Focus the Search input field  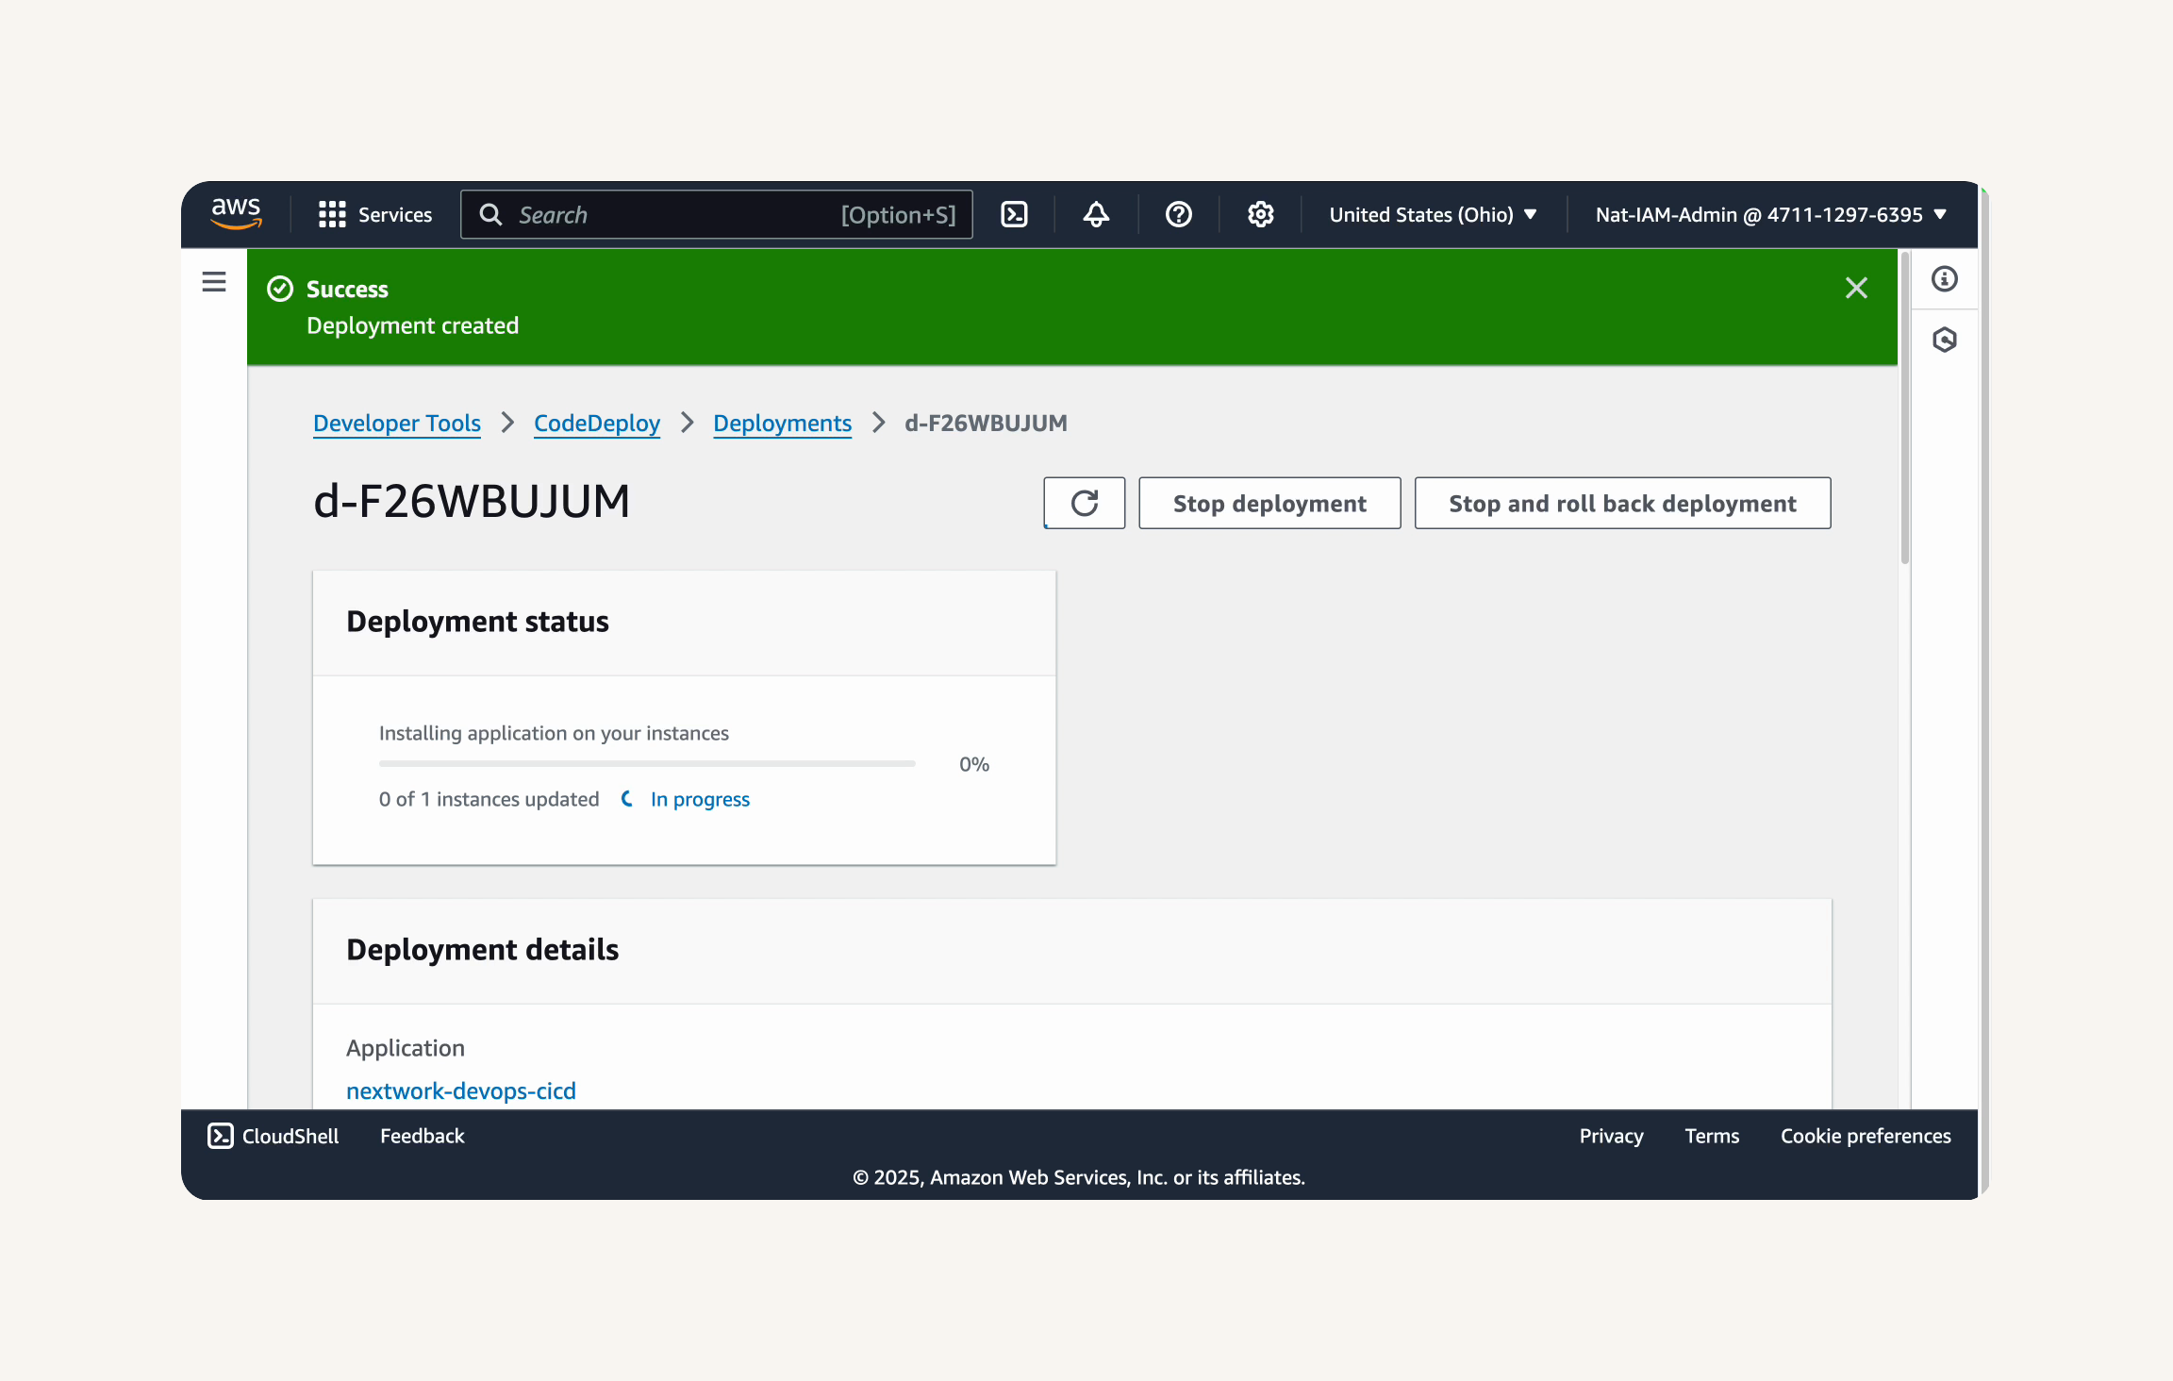[x=717, y=214]
